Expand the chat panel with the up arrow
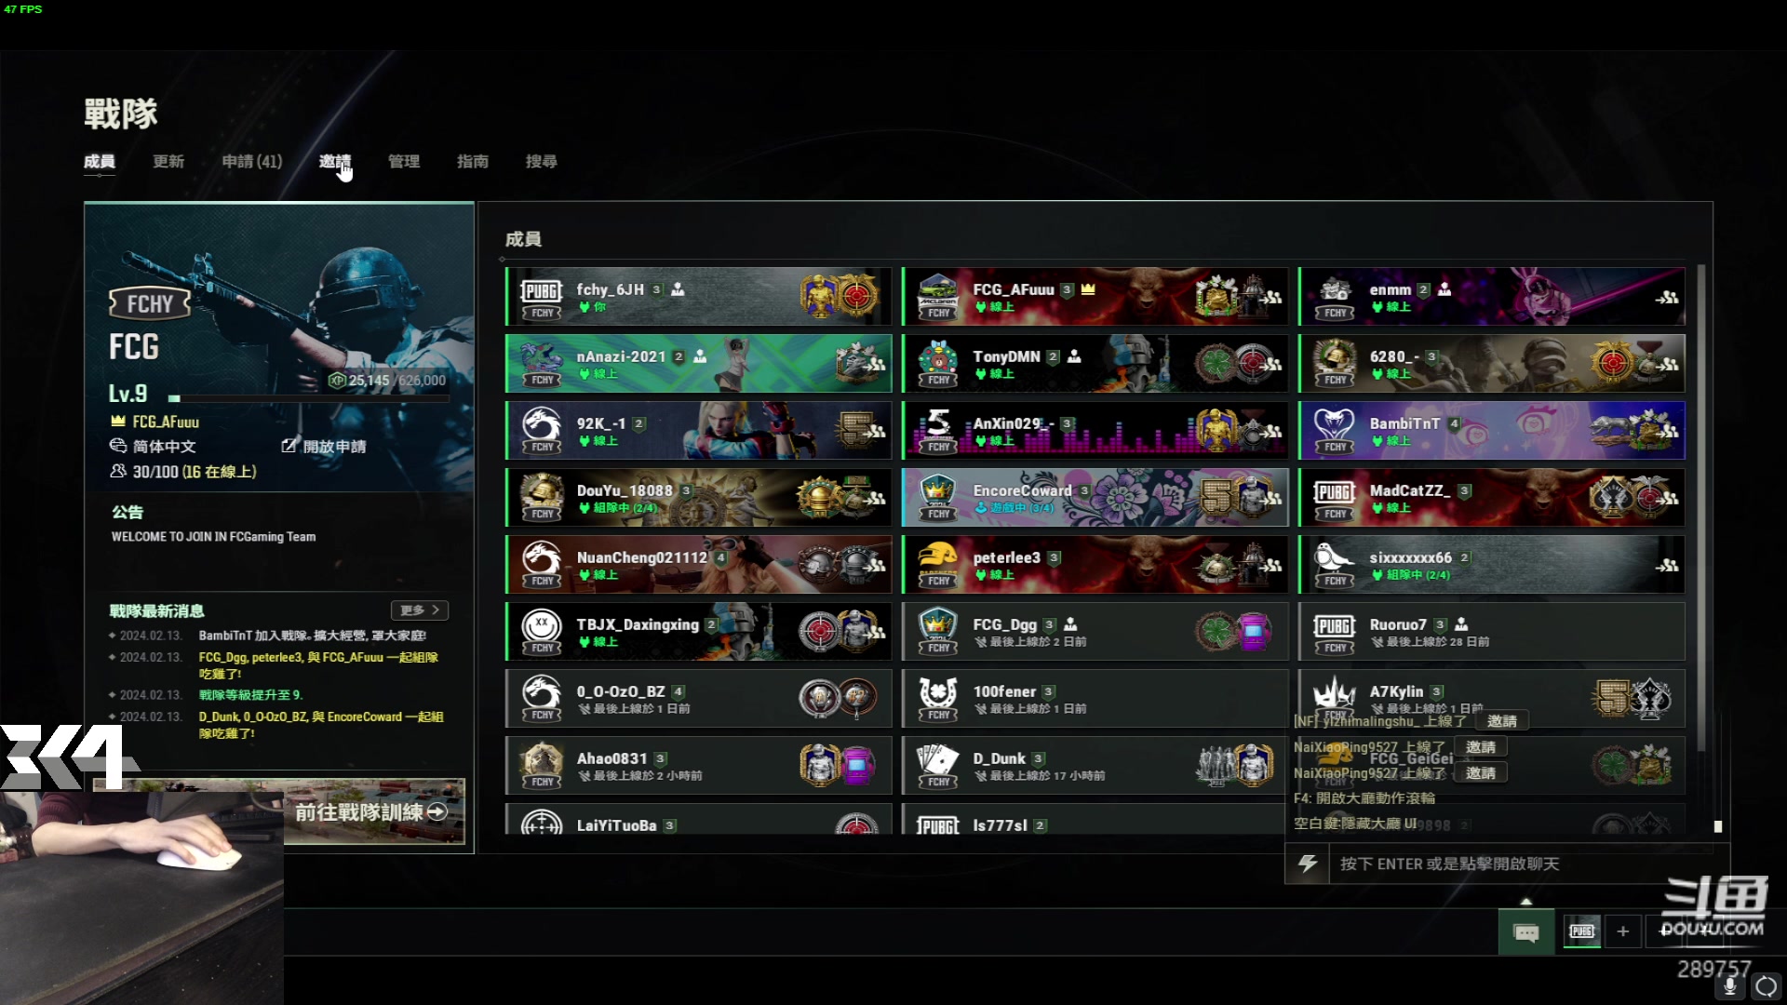This screenshot has height=1005, width=1787. (1525, 901)
